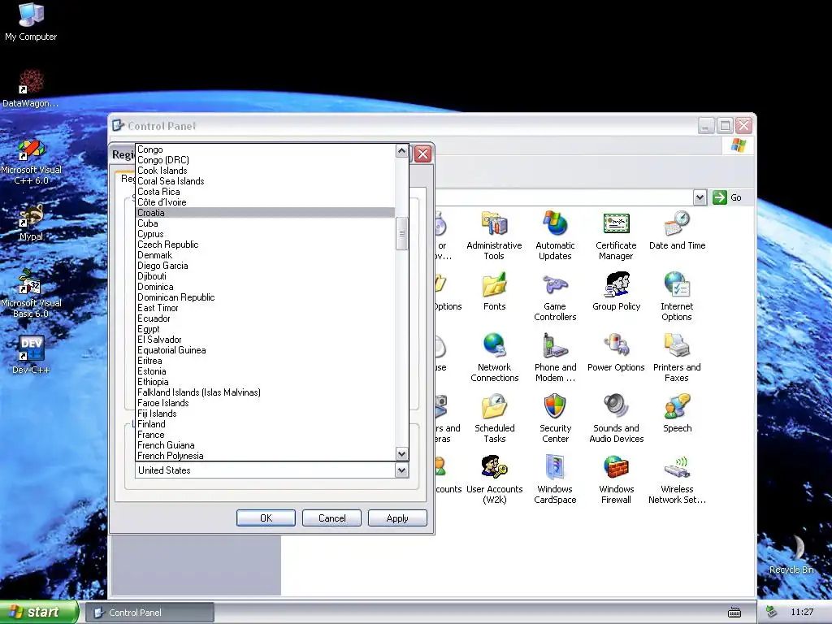
Task: Select Microsoft Visual Basic 6.0 shortcut
Action: (31, 294)
